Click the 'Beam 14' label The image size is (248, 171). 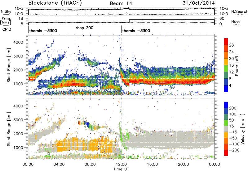tap(121, 3)
